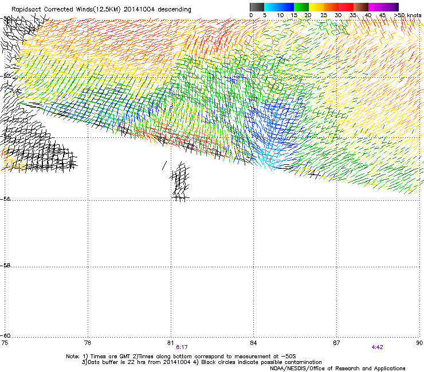The height and width of the screenshot is (372, 424).
Task: Click the dark purple 45-50 knots legend swatch
Action: (391, 7)
